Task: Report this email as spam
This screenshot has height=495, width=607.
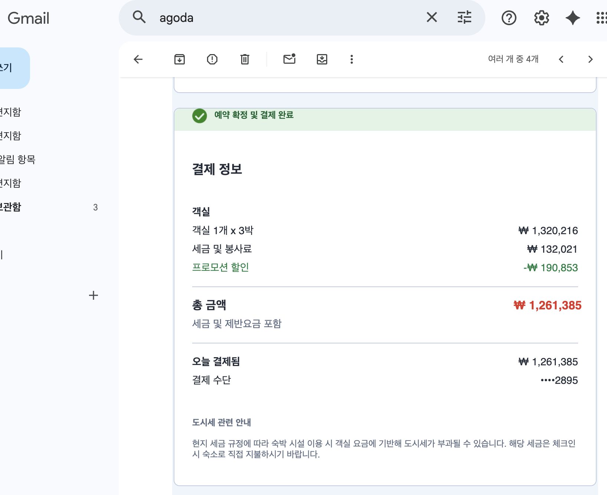Action: pyautogui.click(x=212, y=59)
